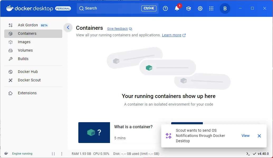Viewport: 273px width, 158px height.
Task: Pause the Docker engine
Action: point(53,154)
